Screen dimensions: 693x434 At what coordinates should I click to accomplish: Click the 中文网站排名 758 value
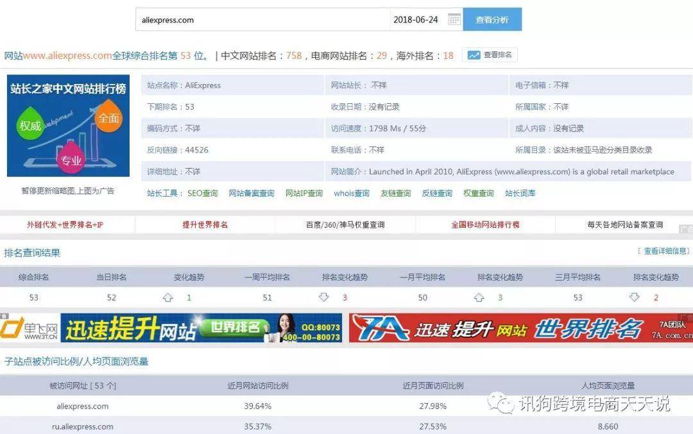tap(294, 56)
